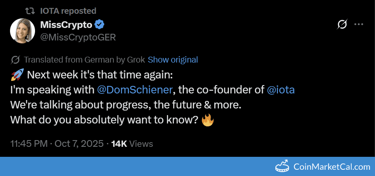Click the CoinMarketCal logo icon
The width and height of the screenshot is (375, 176).
pos(283,167)
